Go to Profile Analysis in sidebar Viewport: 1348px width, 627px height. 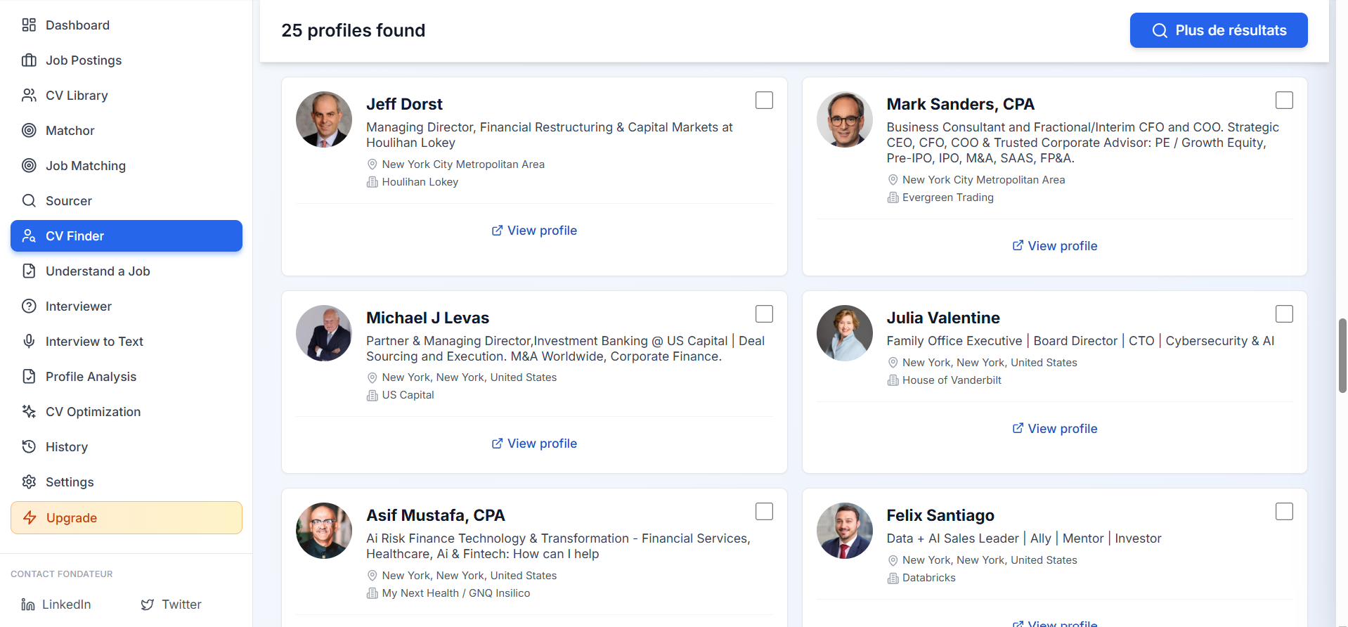(91, 377)
